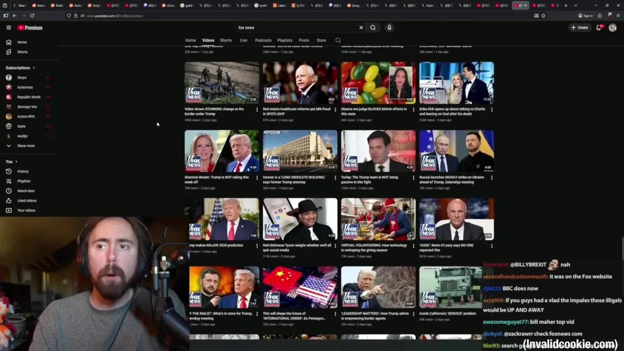
Task: Open the Podcasts tab
Action: tap(263, 40)
